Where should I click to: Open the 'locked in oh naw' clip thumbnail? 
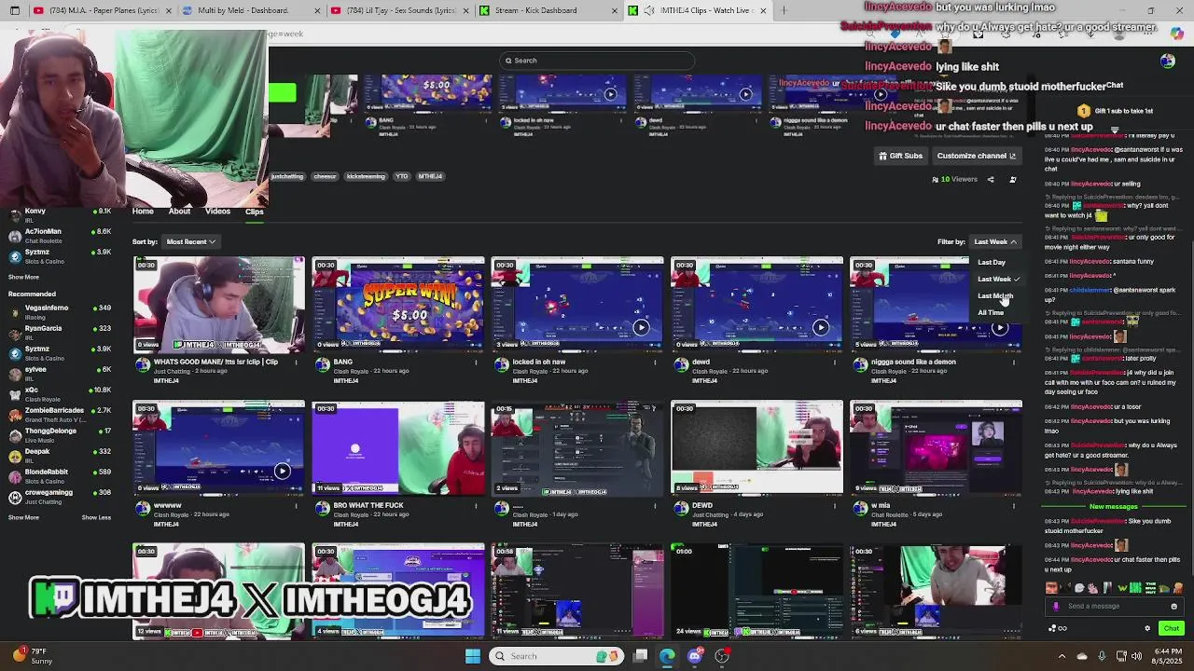pyautogui.click(x=577, y=305)
